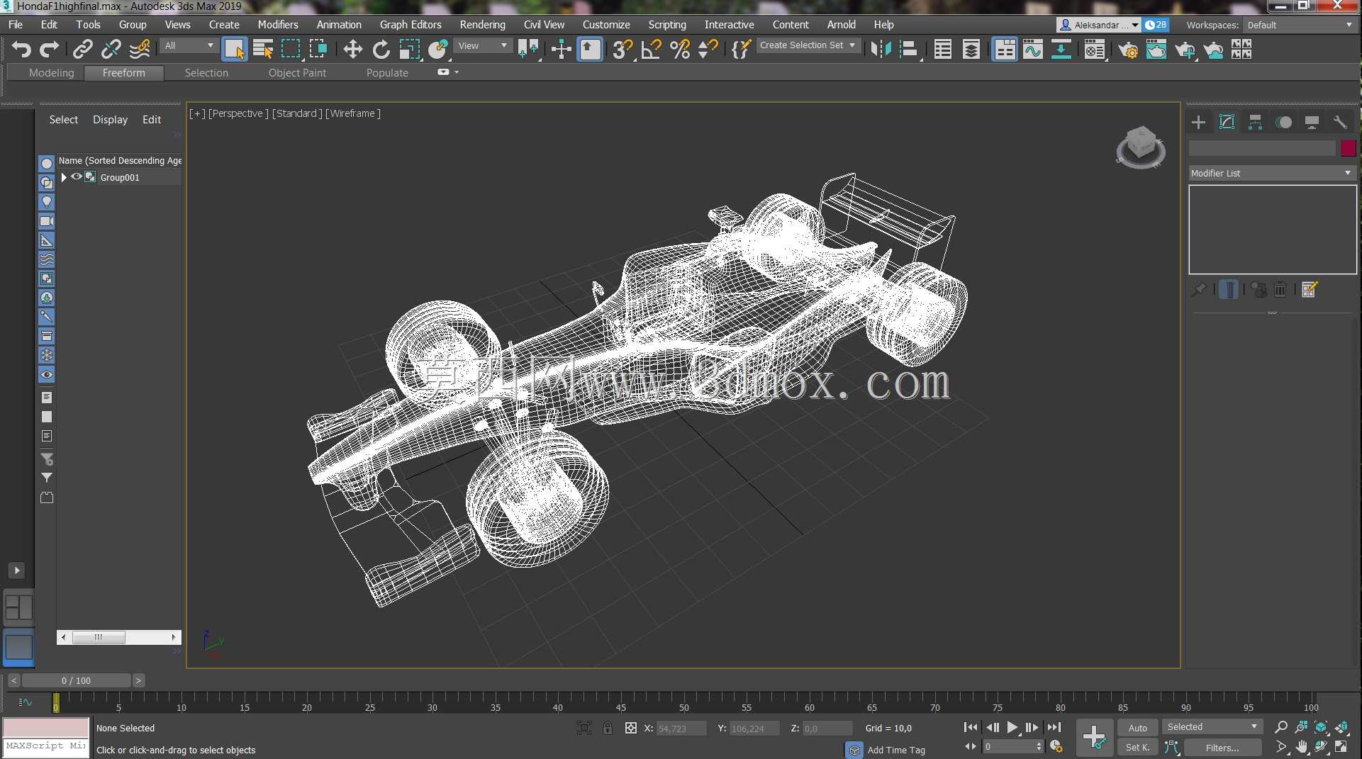Open the Modifiers menu
The width and height of the screenshot is (1362, 759).
point(278,25)
